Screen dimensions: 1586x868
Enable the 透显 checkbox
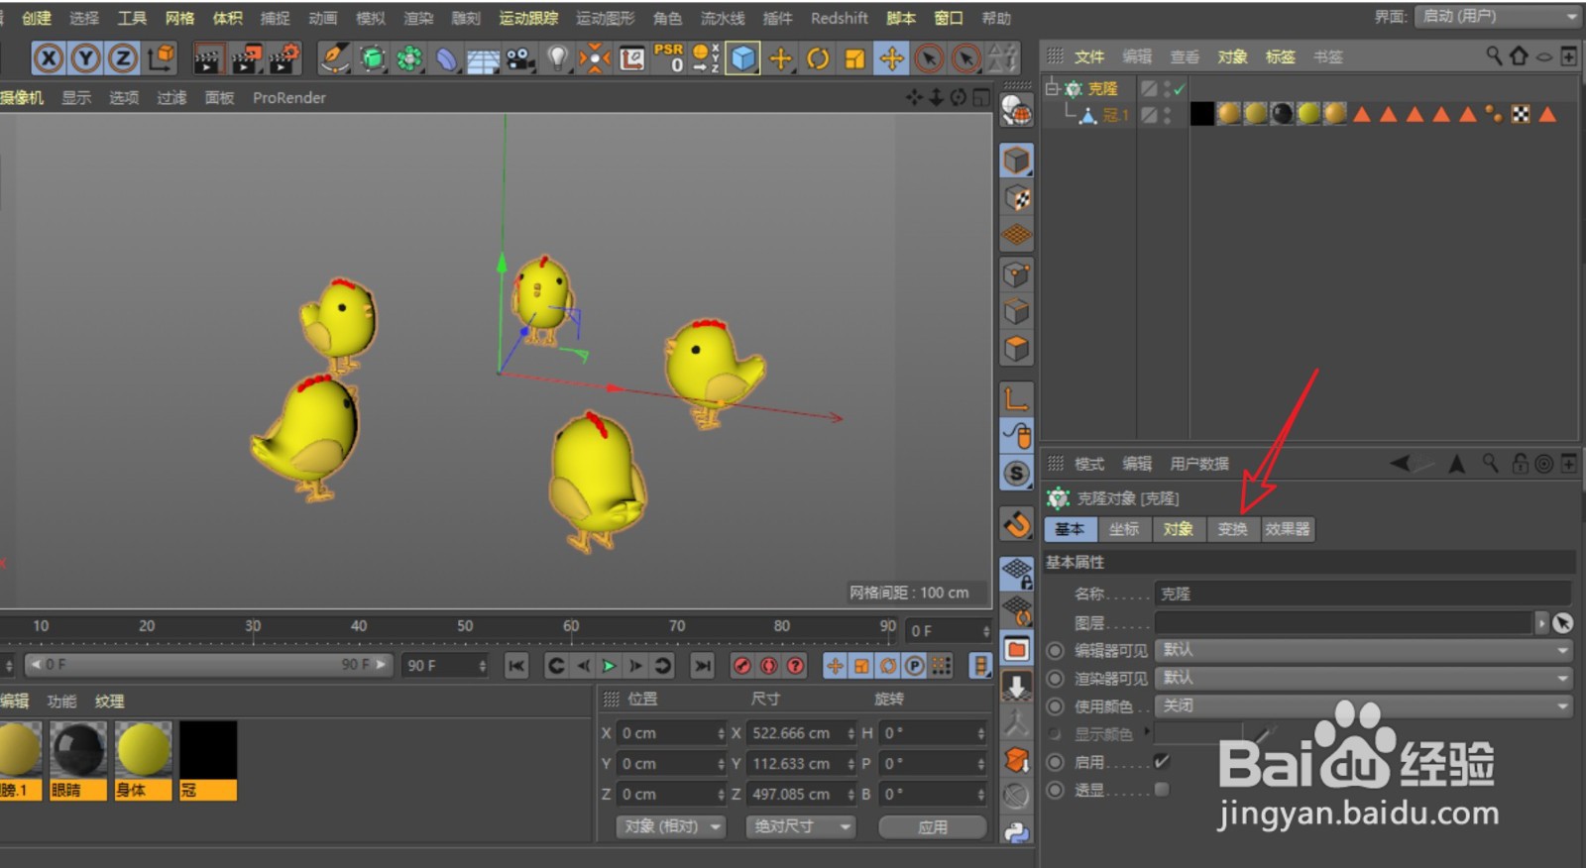1162,790
